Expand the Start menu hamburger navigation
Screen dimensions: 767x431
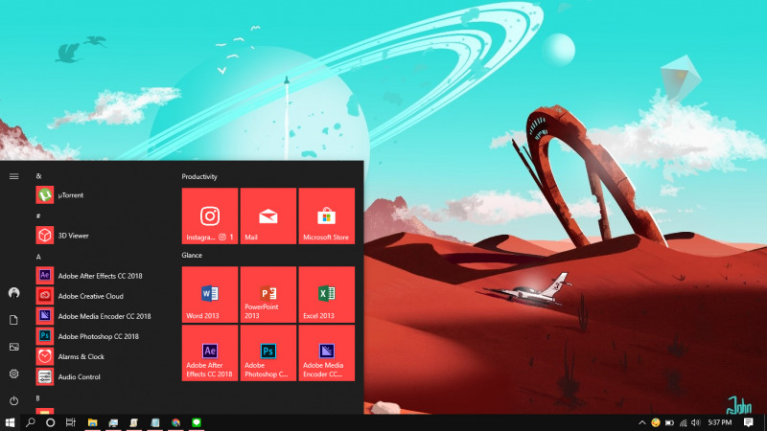coord(13,176)
